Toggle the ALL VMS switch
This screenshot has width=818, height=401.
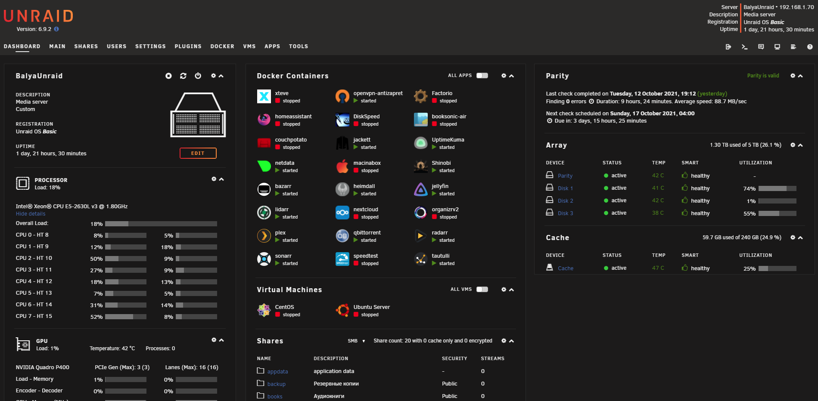[x=482, y=289]
